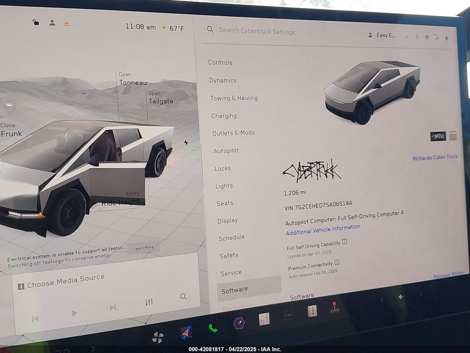Toggle the Tonneau cover open
This screenshot has width=470, height=353.
[x=132, y=82]
